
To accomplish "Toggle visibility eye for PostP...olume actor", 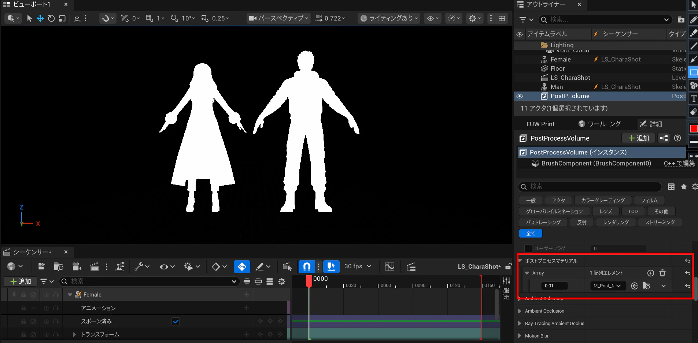I will tap(520, 96).
